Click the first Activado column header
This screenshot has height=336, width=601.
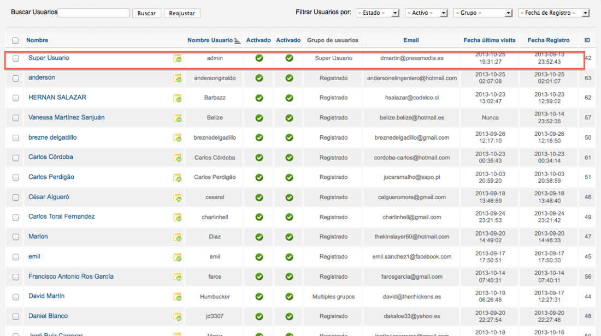[258, 40]
